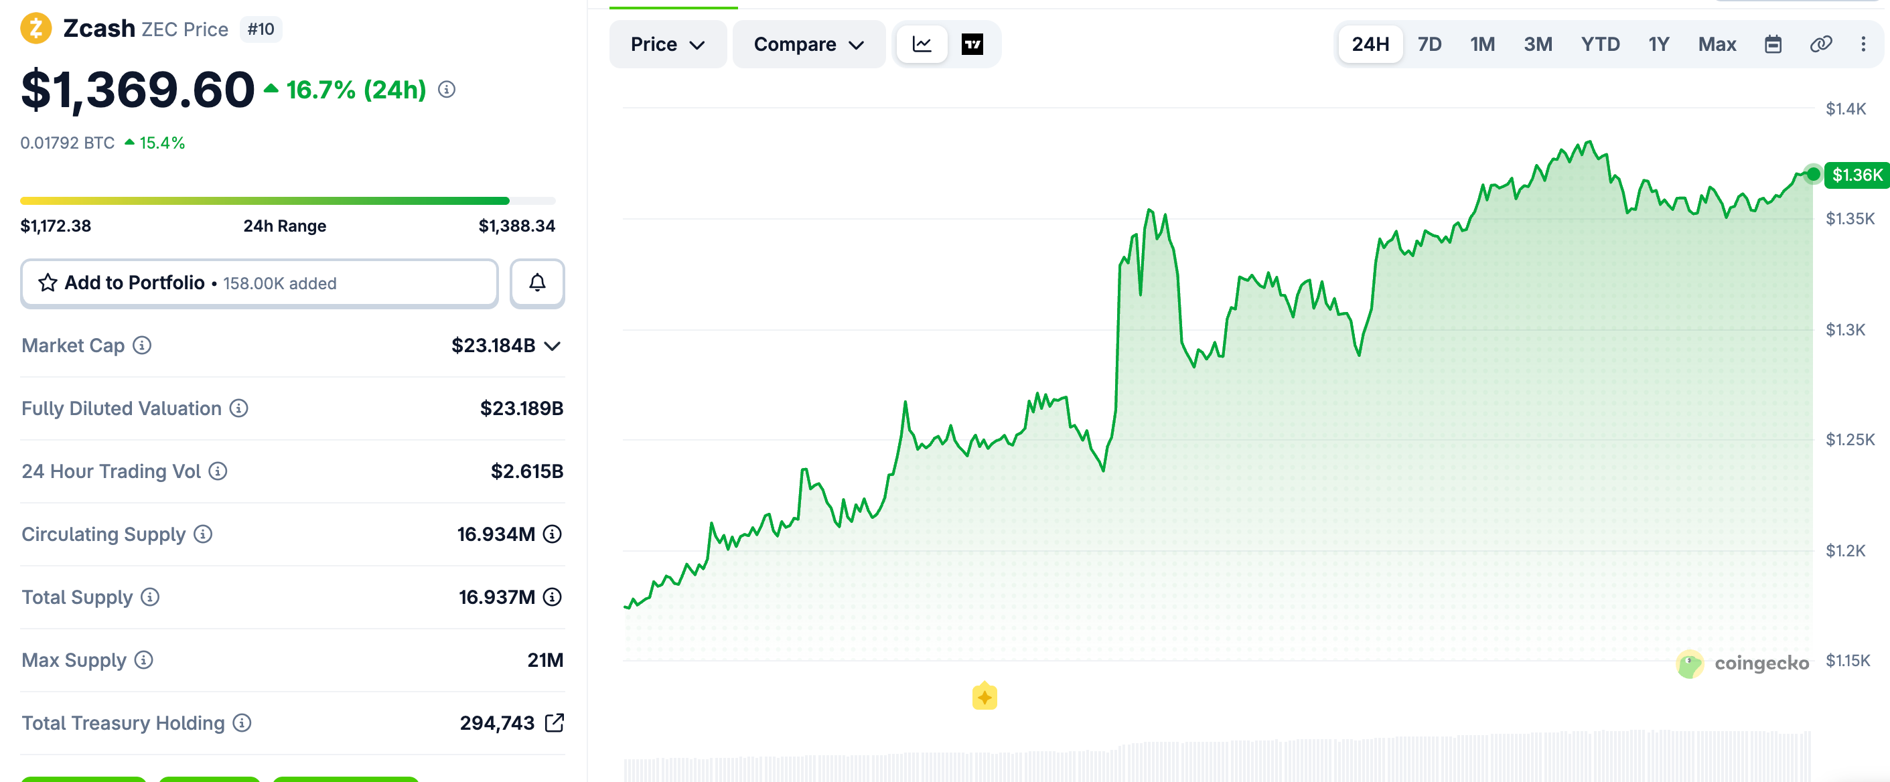Open the Price dropdown
The image size is (1890, 782).
tap(668, 45)
